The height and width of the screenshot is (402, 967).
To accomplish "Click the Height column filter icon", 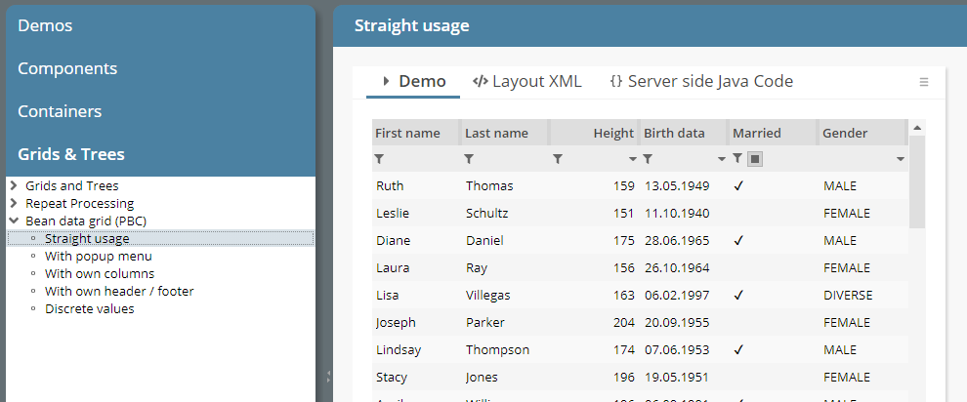I will click(558, 158).
